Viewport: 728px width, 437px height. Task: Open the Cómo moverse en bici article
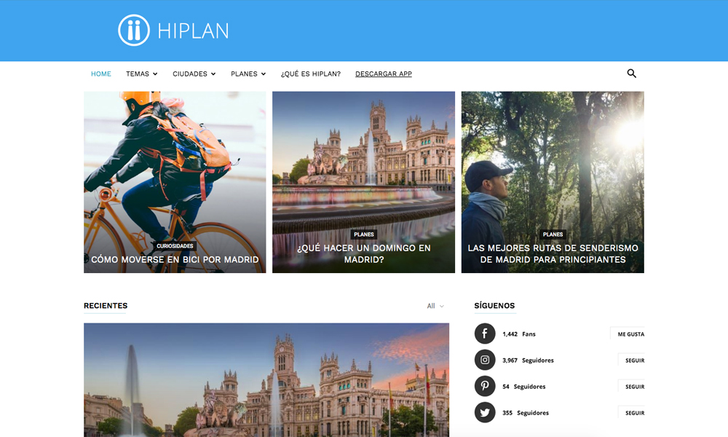point(175,259)
